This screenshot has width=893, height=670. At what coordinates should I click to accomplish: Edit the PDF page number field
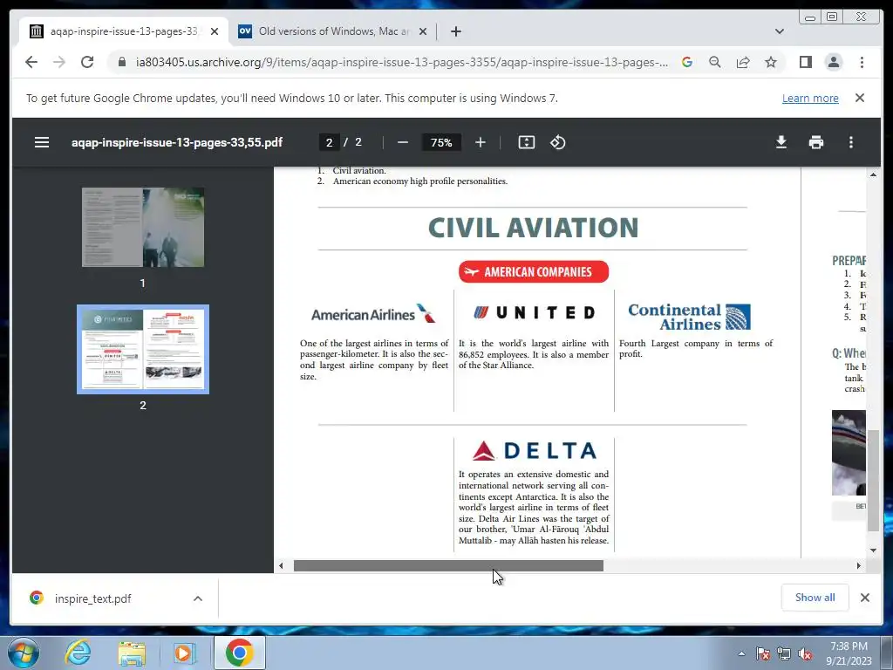329,142
